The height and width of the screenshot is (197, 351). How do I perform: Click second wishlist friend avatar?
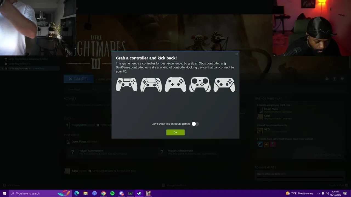(266, 144)
